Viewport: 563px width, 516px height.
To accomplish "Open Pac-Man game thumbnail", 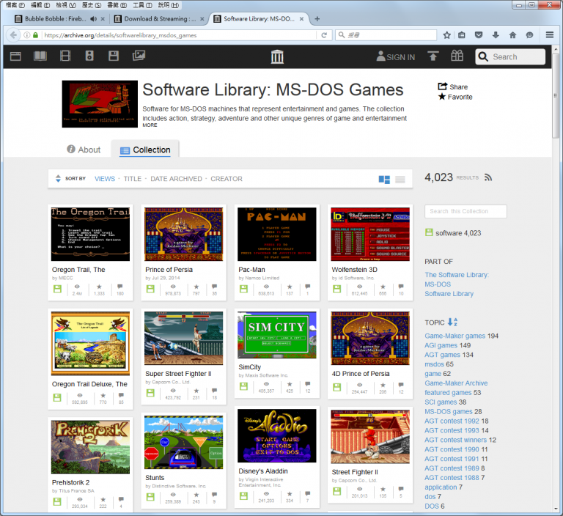I will 277,234.
